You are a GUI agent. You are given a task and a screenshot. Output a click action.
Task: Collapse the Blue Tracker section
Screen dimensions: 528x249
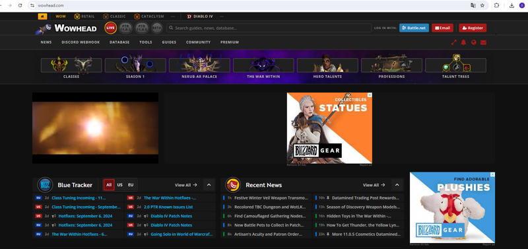(209, 185)
